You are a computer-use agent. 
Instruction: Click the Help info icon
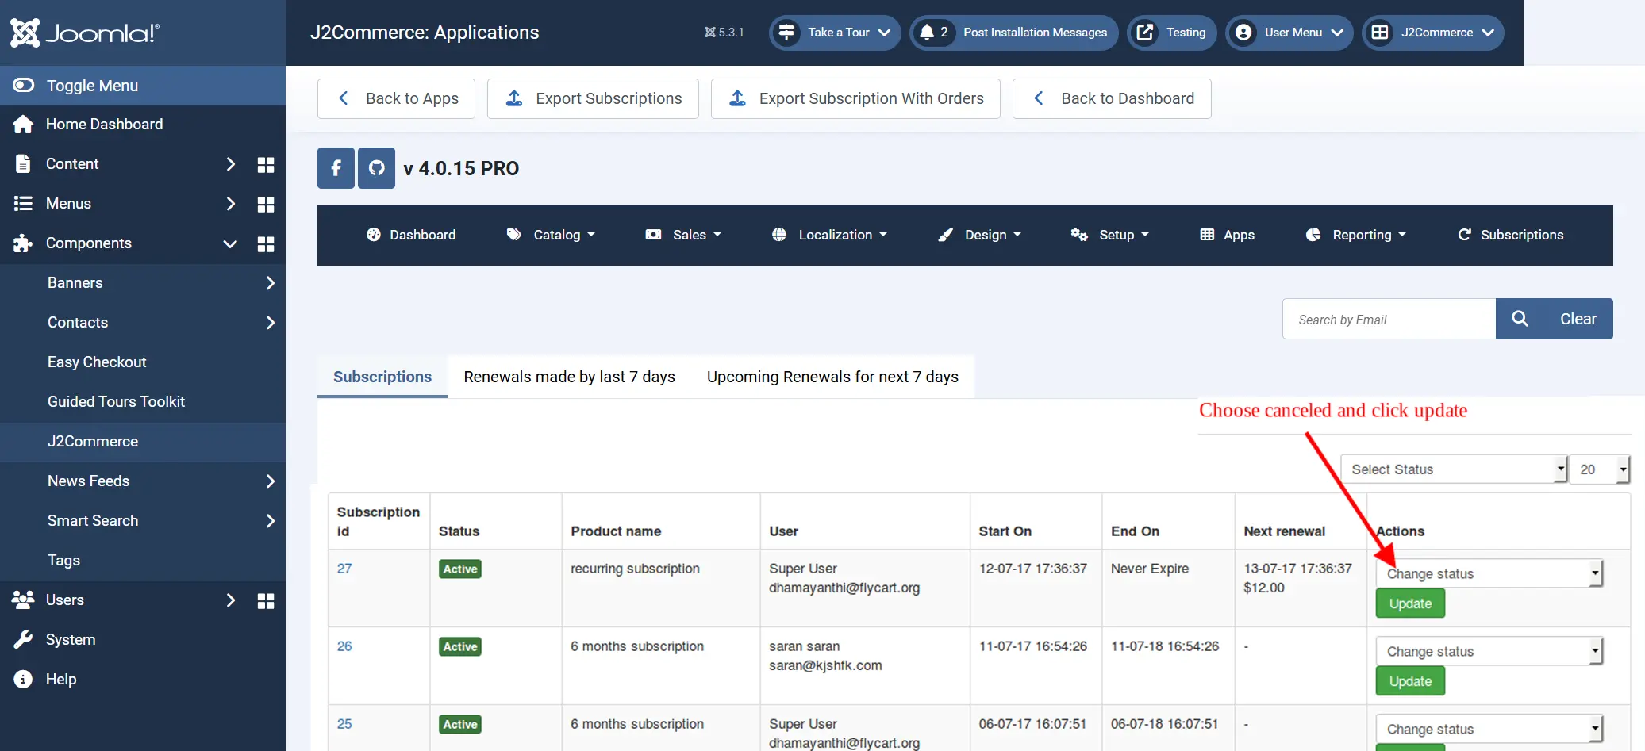(x=23, y=680)
